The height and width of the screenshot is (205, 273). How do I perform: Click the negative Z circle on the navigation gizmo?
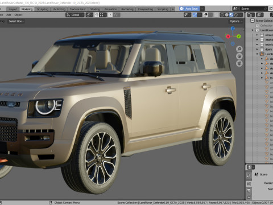pyautogui.click(x=233, y=44)
